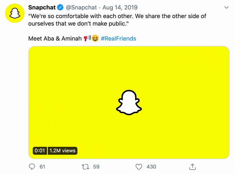Open the @Snapchat handle link
Image resolution: width=235 pixels, height=174 pixels.
tap(81, 7)
